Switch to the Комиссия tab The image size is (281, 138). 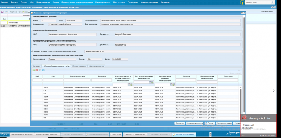click(x=37, y=66)
